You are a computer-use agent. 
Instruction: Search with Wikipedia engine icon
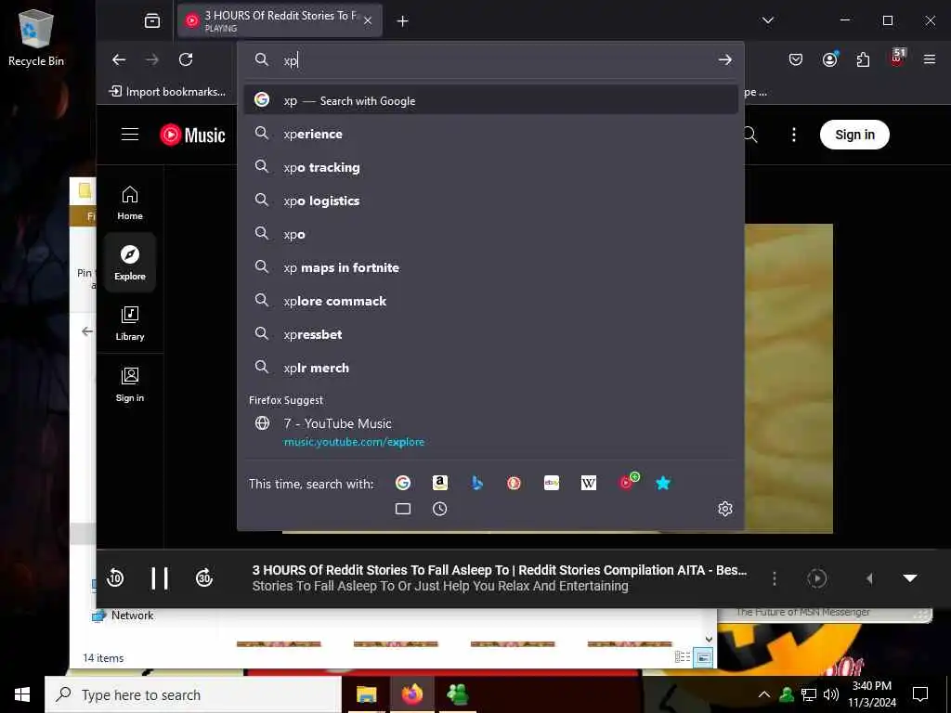click(x=588, y=483)
